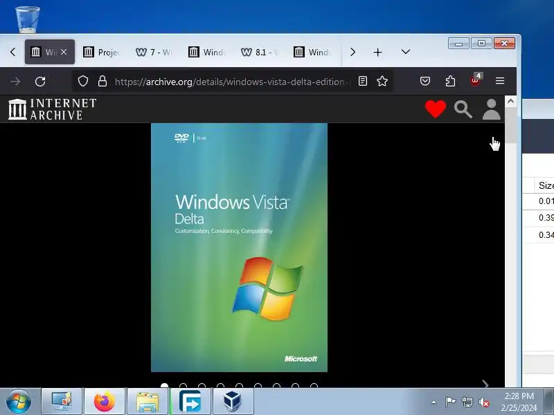Open the user account sign-in icon

[x=492, y=109]
